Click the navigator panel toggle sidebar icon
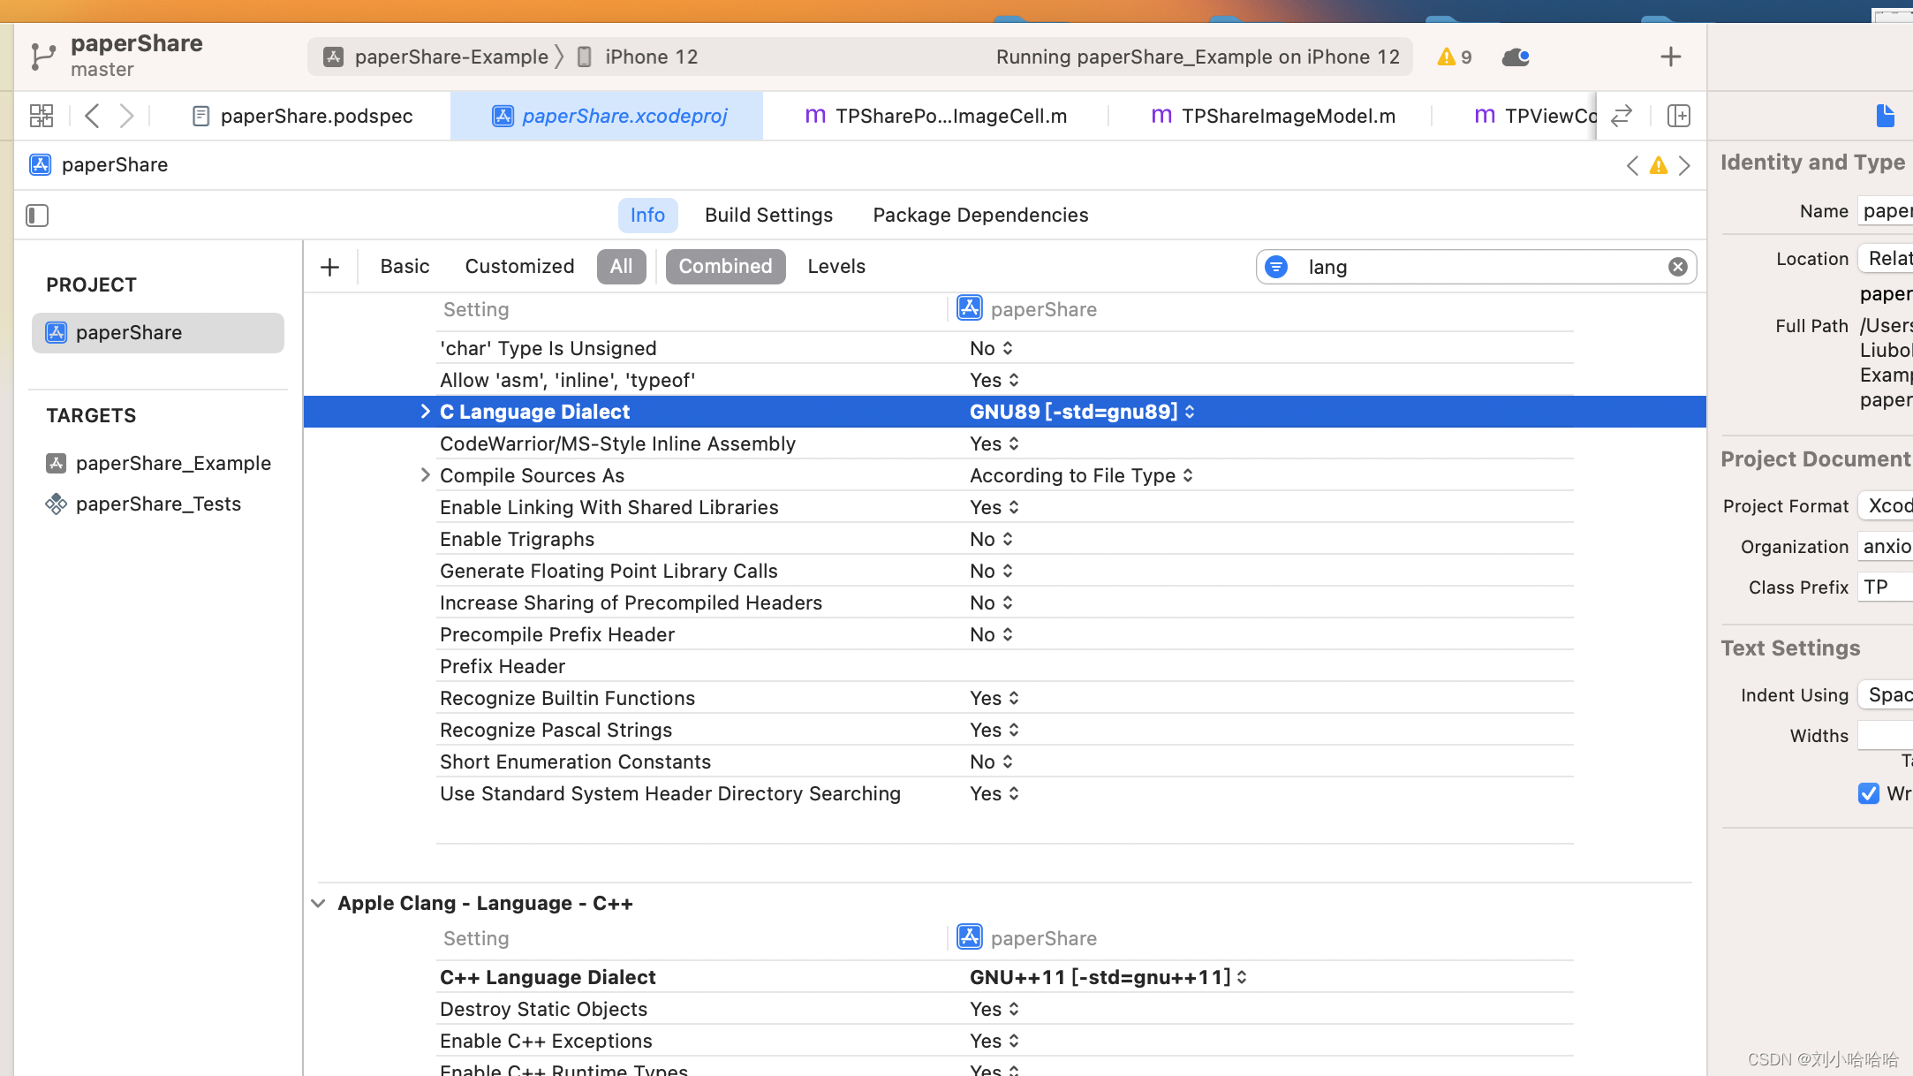Image resolution: width=1913 pixels, height=1076 pixels. [37, 216]
